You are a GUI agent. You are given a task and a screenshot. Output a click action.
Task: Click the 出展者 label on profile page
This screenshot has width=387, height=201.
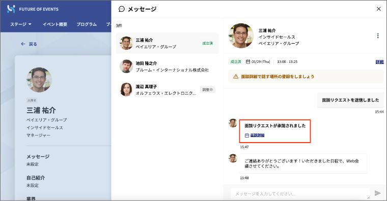[32, 100]
